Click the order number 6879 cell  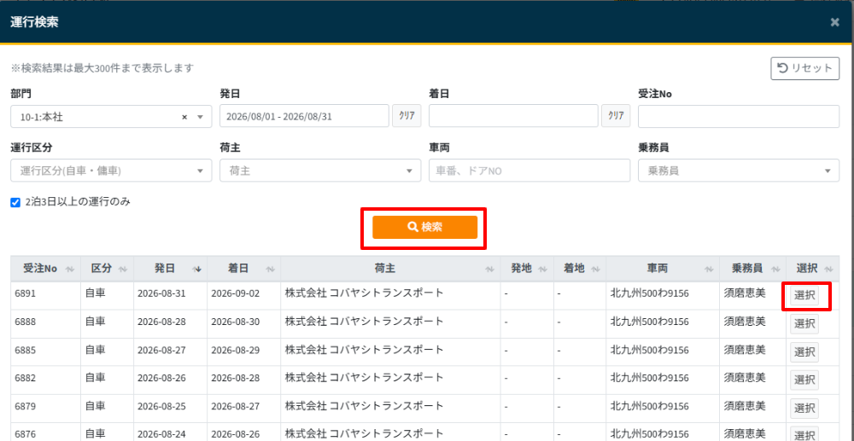tap(46, 409)
